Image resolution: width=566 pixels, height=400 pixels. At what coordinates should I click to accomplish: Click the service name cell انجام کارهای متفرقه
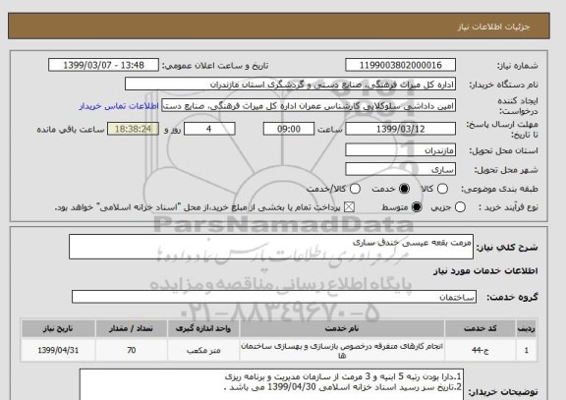click(342, 350)
